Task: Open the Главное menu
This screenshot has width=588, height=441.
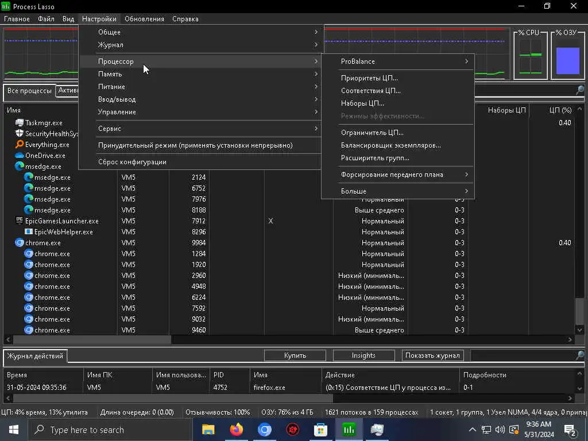Action: click(17, 19)
